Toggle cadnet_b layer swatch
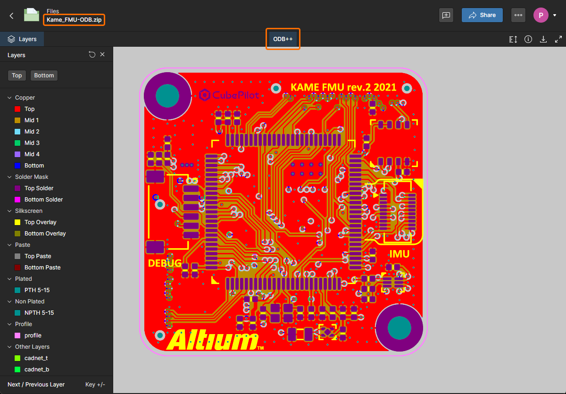This screenshot has width=566, height=394. point(18,369)
